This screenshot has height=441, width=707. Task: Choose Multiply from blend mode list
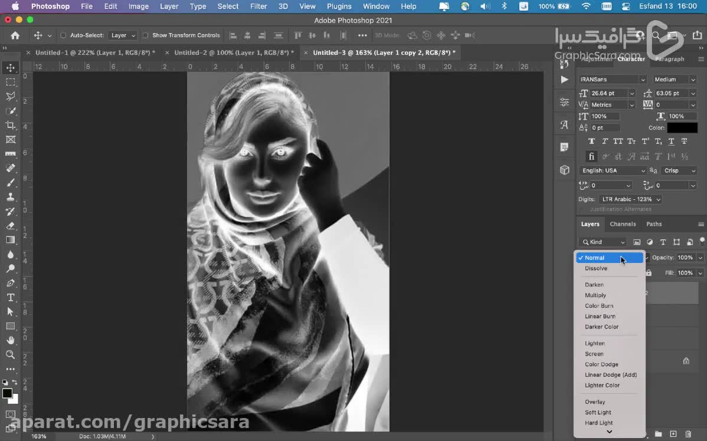595,295
